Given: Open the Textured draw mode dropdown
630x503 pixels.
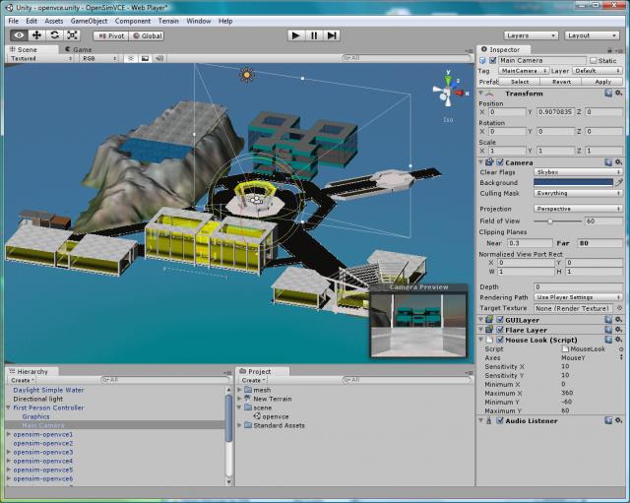Looking at the screenshot, I should click(41, 59).
